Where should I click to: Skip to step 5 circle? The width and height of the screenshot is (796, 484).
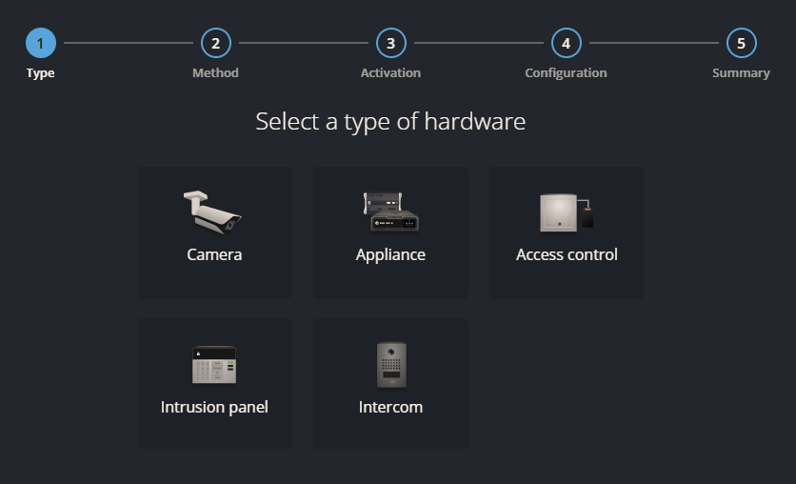(741, 43)
